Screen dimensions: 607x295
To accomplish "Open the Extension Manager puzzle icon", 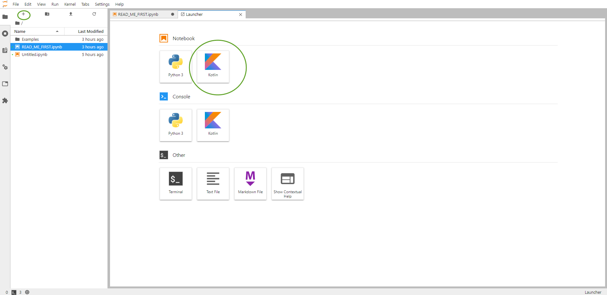I will pyautogui.click(x=5, y=101).
